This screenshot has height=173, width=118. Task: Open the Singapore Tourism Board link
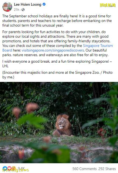pyautogui.click(x=58, y=48)
